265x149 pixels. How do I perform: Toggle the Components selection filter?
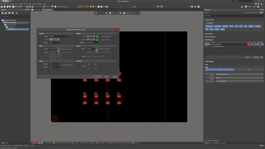[x=209, y=26]
